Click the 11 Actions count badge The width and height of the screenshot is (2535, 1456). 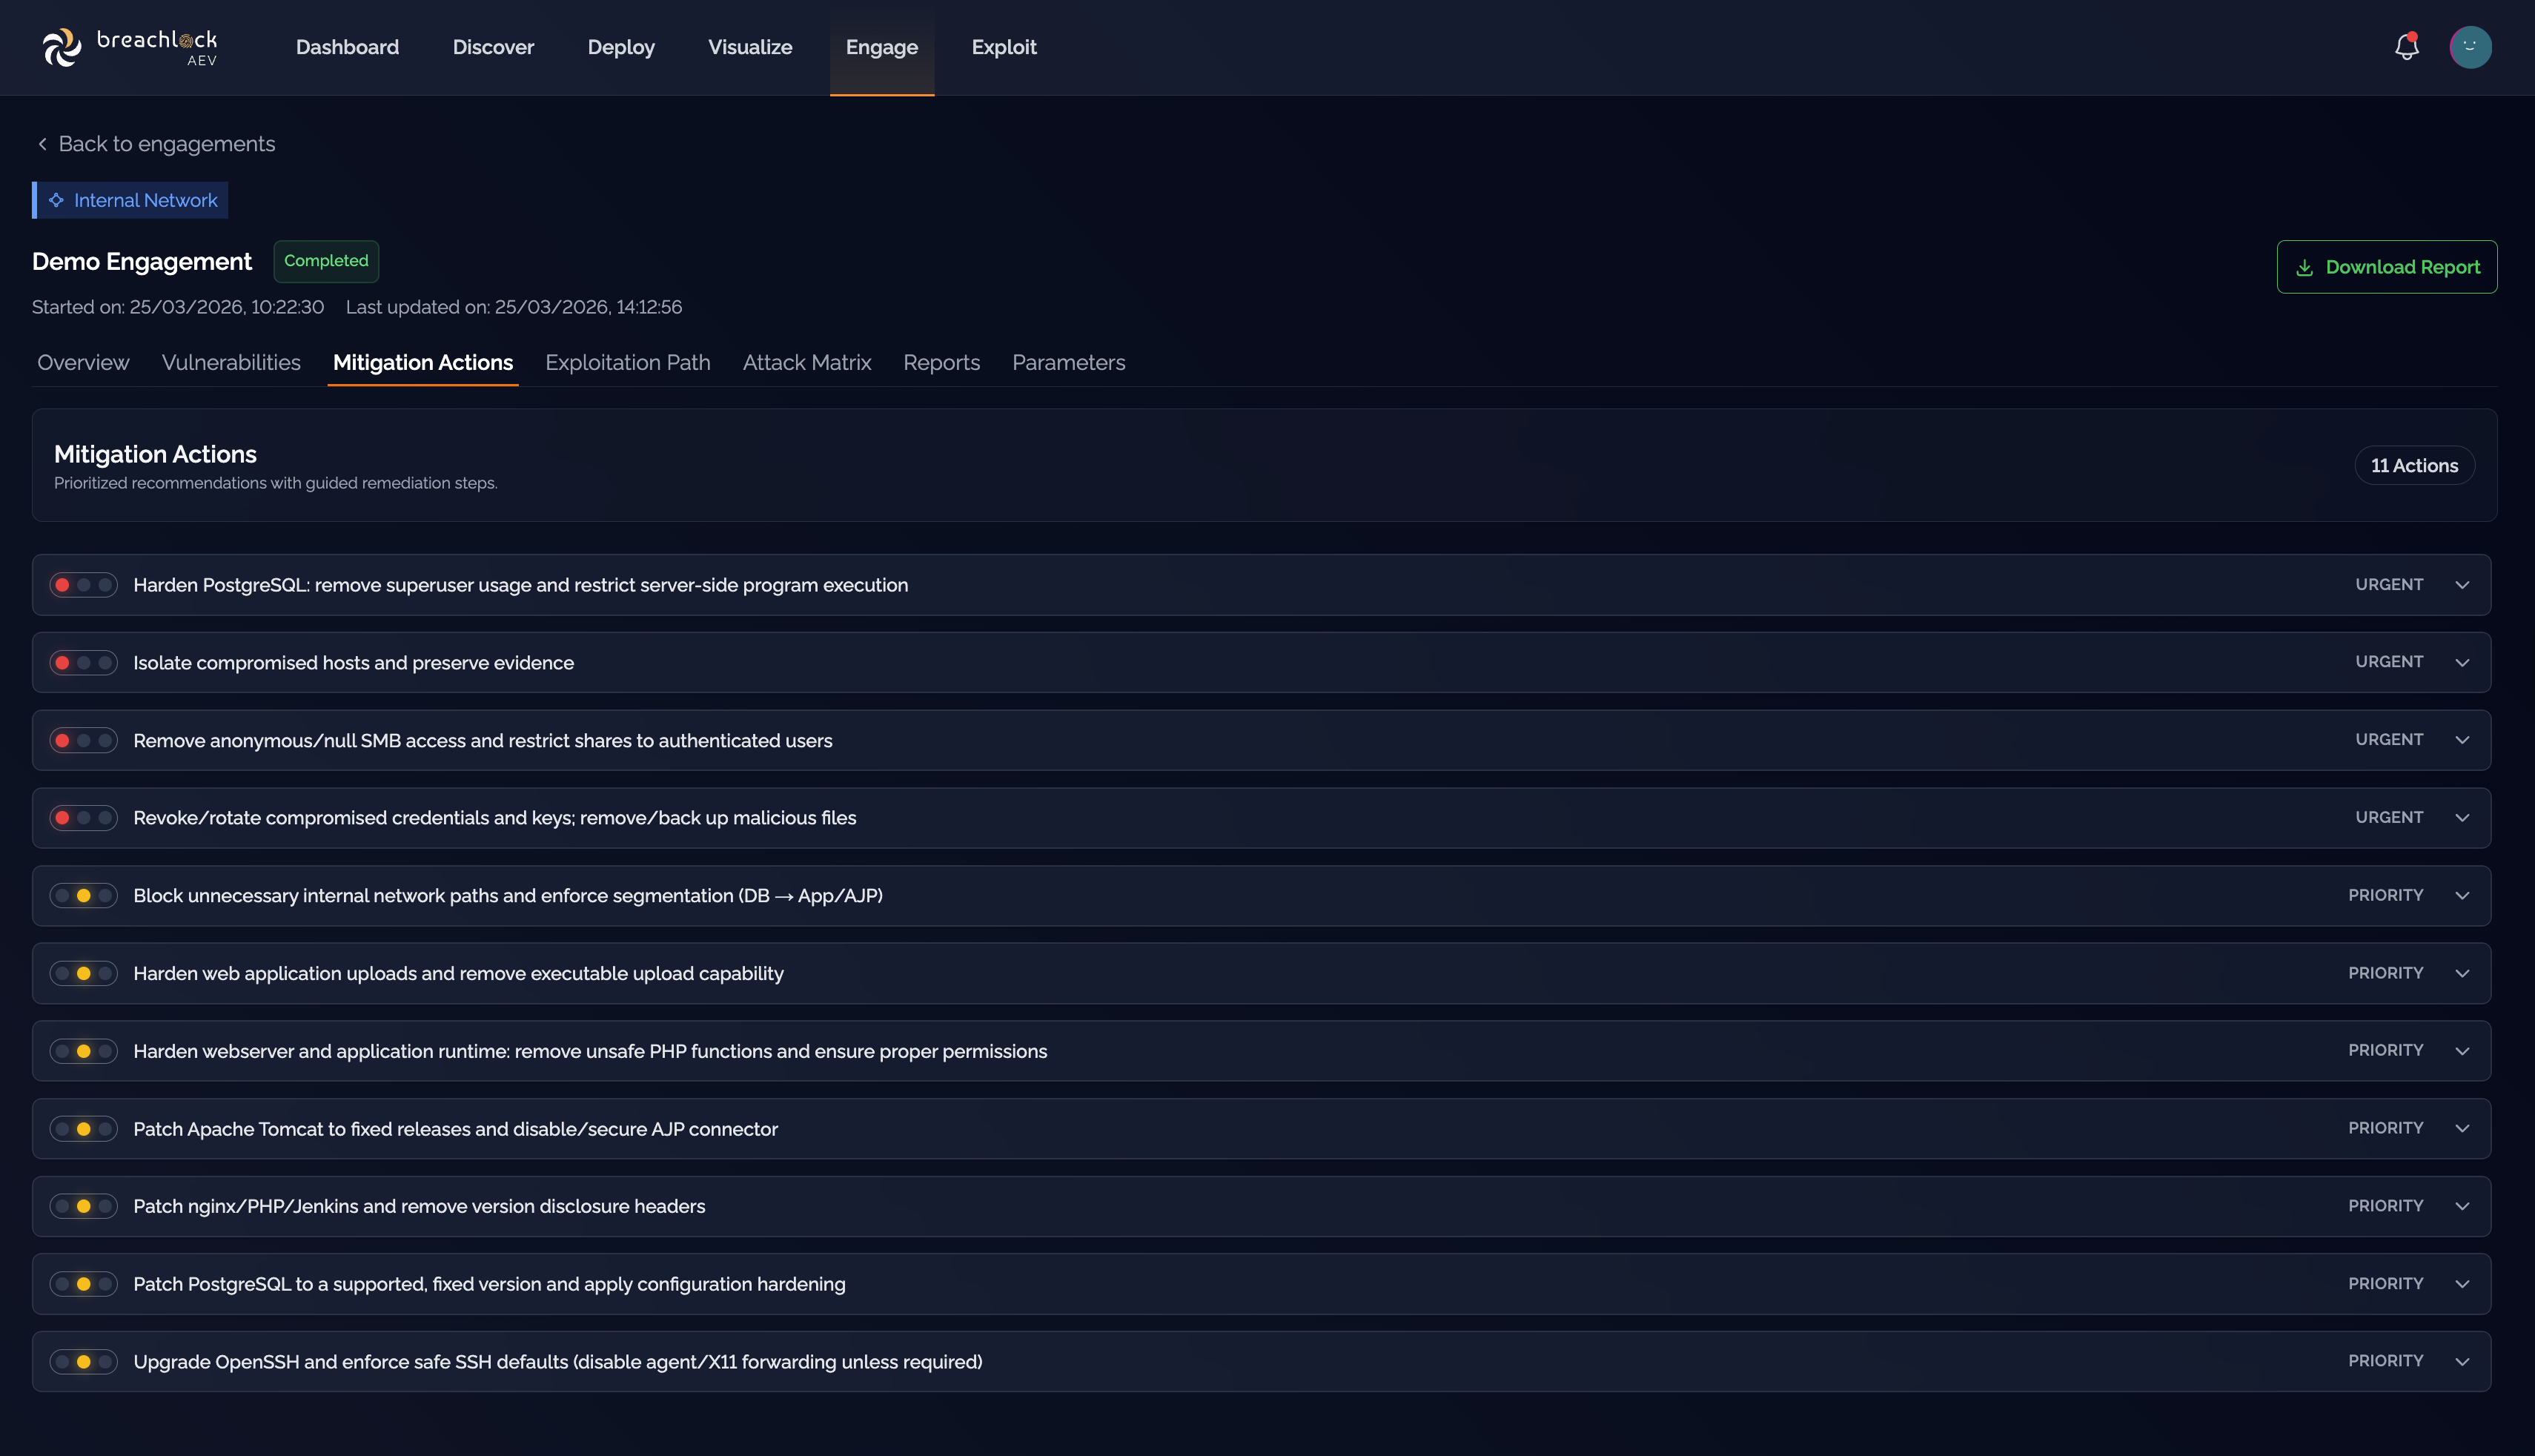tap(2414, 466)
